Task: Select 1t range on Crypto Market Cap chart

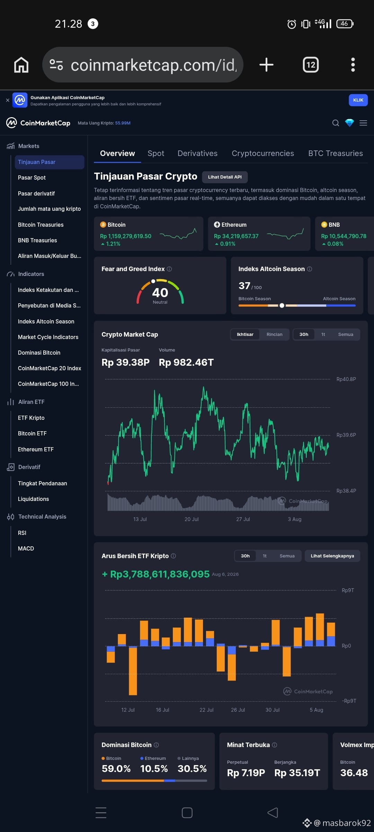Action: pos(323,335)
